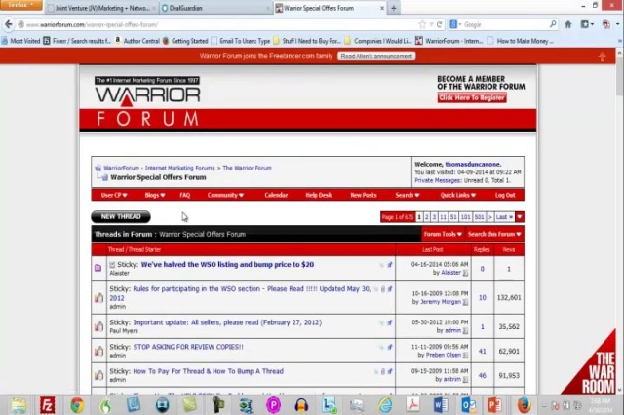Jump to the Last page link
The width and height of the screenshot is (624, 415).
504,217
